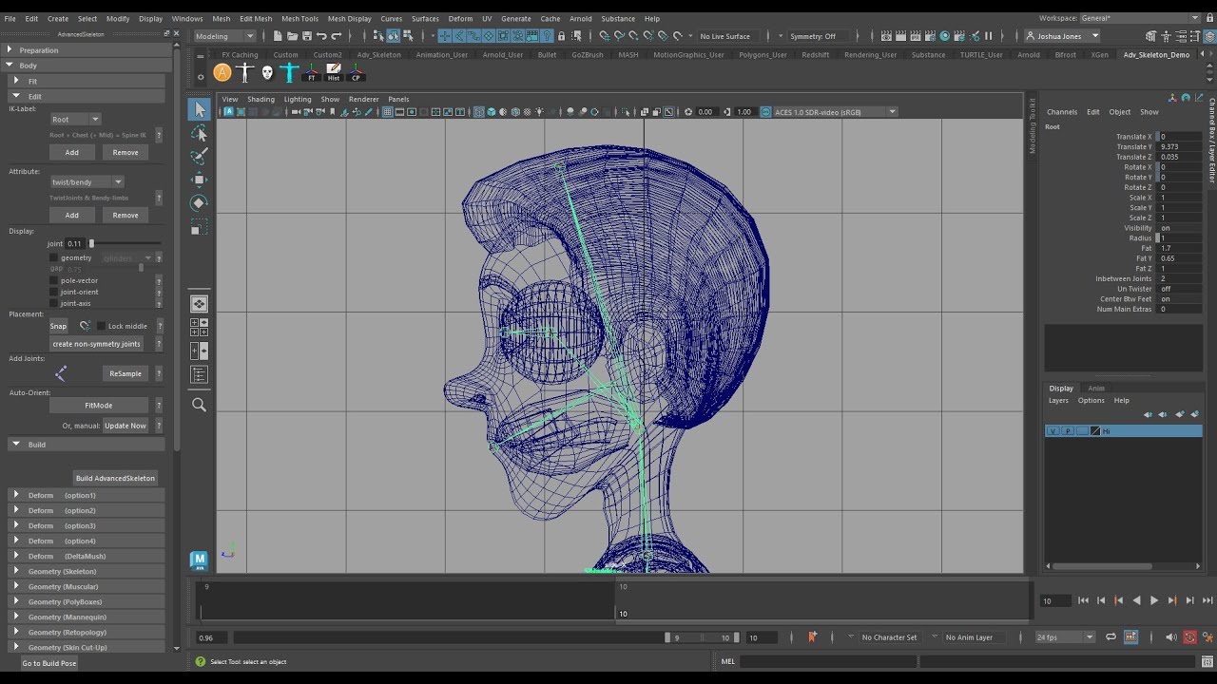This screenshot has height=684, width=1217.
Task: Save scene with floppy disk icon
Action: point(306,36)
